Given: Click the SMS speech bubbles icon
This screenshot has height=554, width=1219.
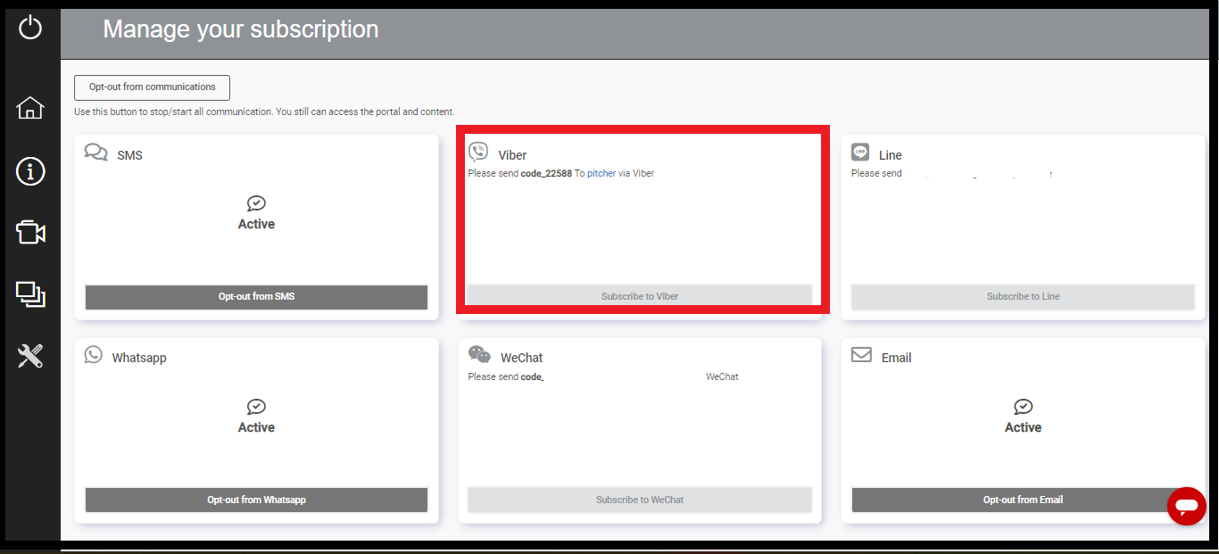Looking at the screenshot, I should pos(96,152).
